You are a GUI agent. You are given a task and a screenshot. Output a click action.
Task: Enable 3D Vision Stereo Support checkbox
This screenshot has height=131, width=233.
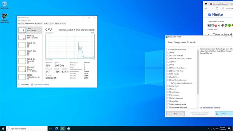point(169,68)
